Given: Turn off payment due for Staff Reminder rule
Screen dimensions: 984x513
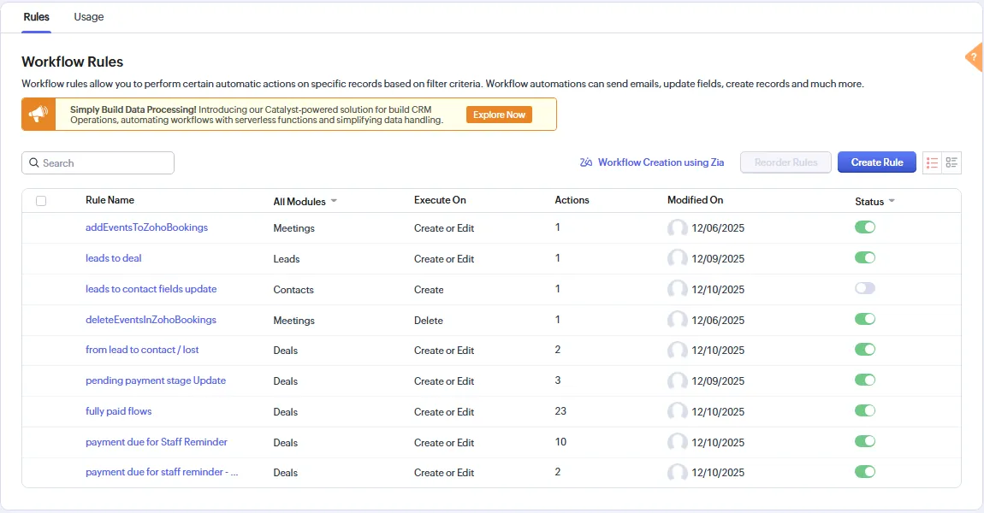Looking at the screenshot, I should click(865, 441).
